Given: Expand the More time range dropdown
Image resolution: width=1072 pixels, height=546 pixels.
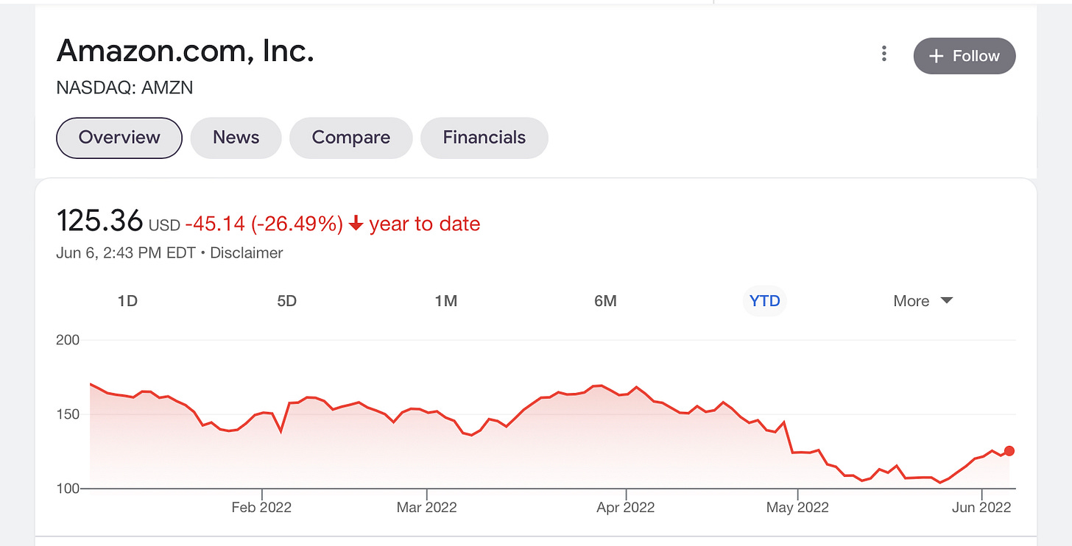Looking at the screenshot, I should point(922,300).
